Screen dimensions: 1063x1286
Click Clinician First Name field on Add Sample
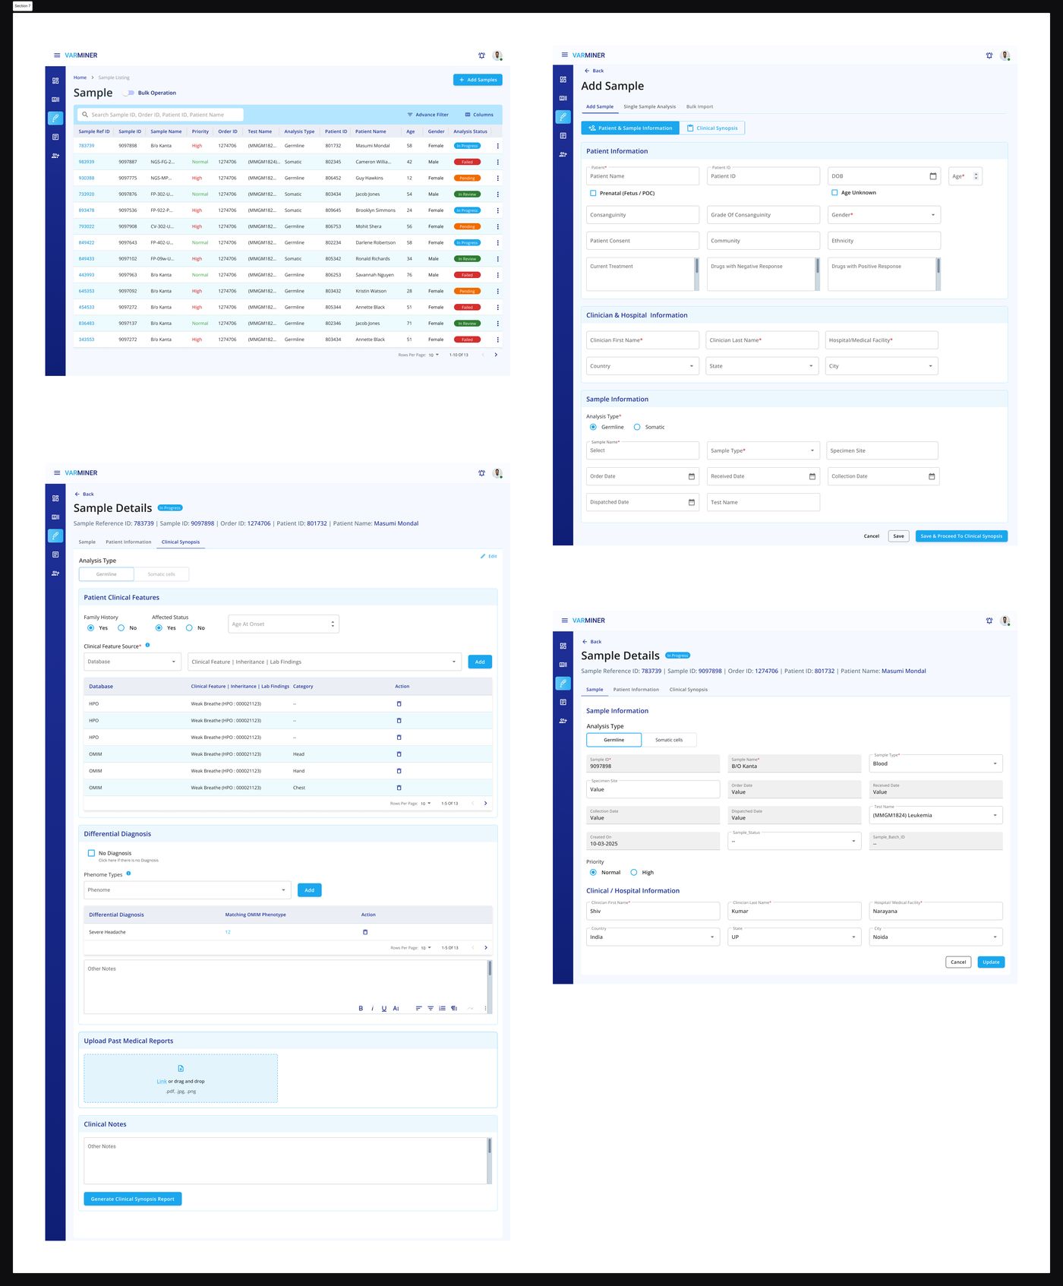[x=642, y=340]
